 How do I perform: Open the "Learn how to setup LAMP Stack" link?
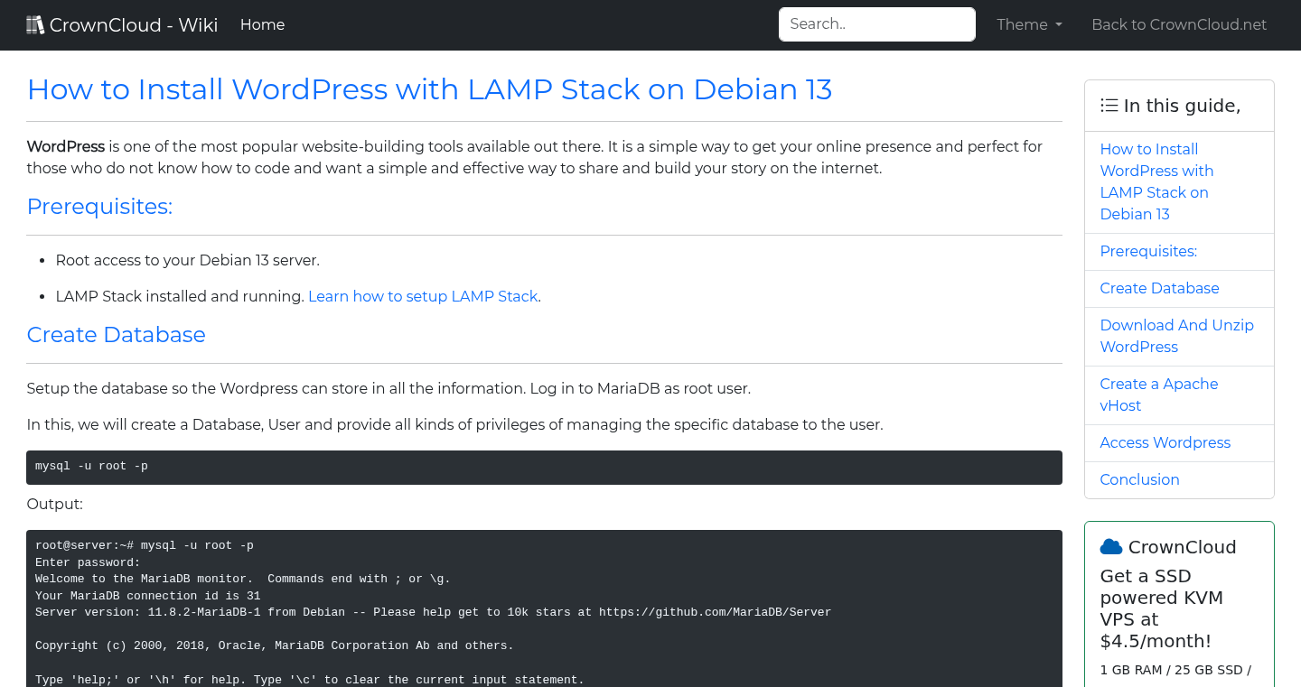coord(423,296)
